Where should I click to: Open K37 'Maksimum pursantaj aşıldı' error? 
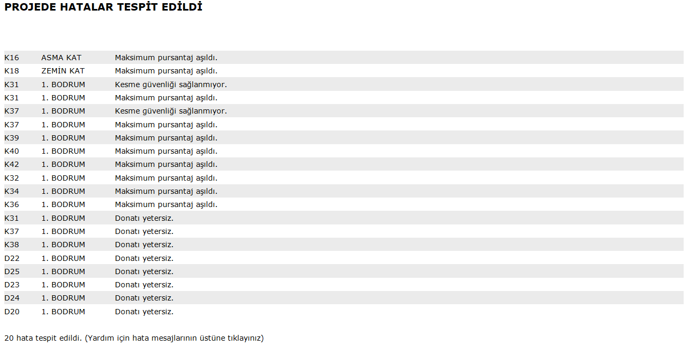click(166, 125)
